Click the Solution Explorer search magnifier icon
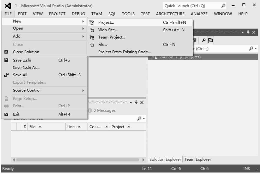Viewport: 262px width, 174px height. tap(251, 49)
